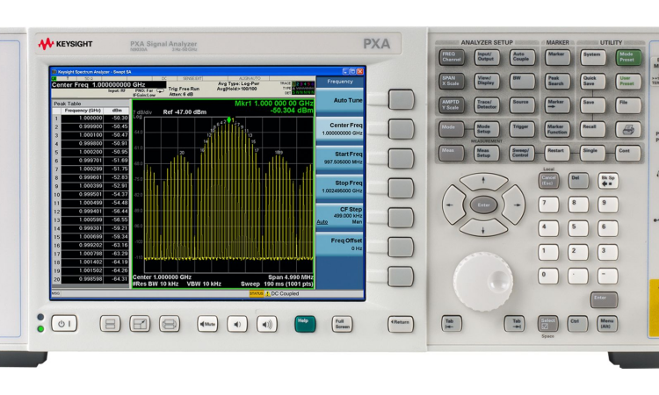Click the User Preset key
This screenshot has width=659, height=395.
pos(628,81)
